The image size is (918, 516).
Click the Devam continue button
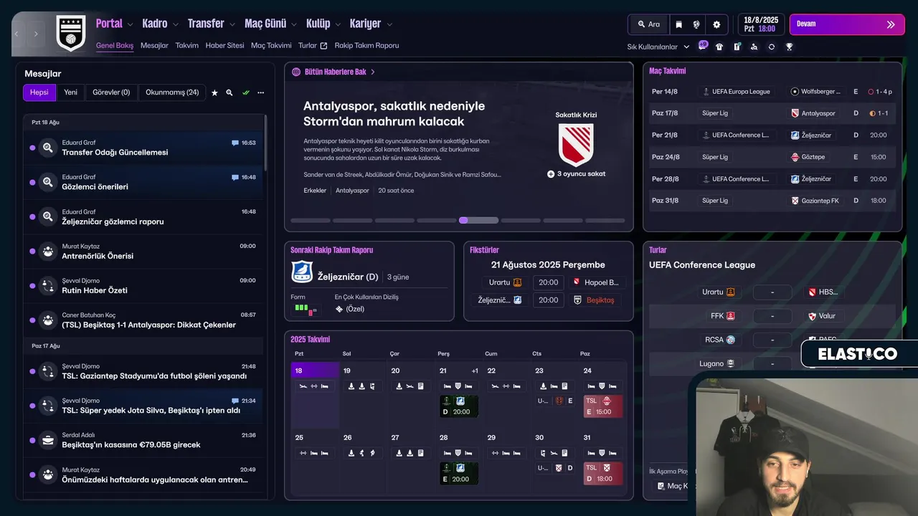point(847,24)
